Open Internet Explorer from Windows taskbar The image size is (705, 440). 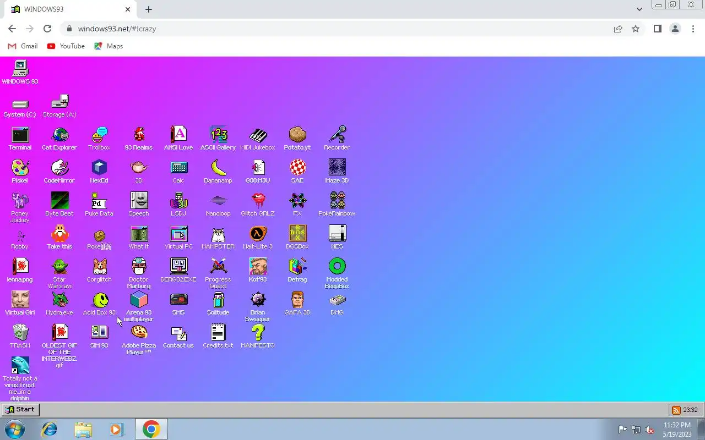click(x=50, y=429)
